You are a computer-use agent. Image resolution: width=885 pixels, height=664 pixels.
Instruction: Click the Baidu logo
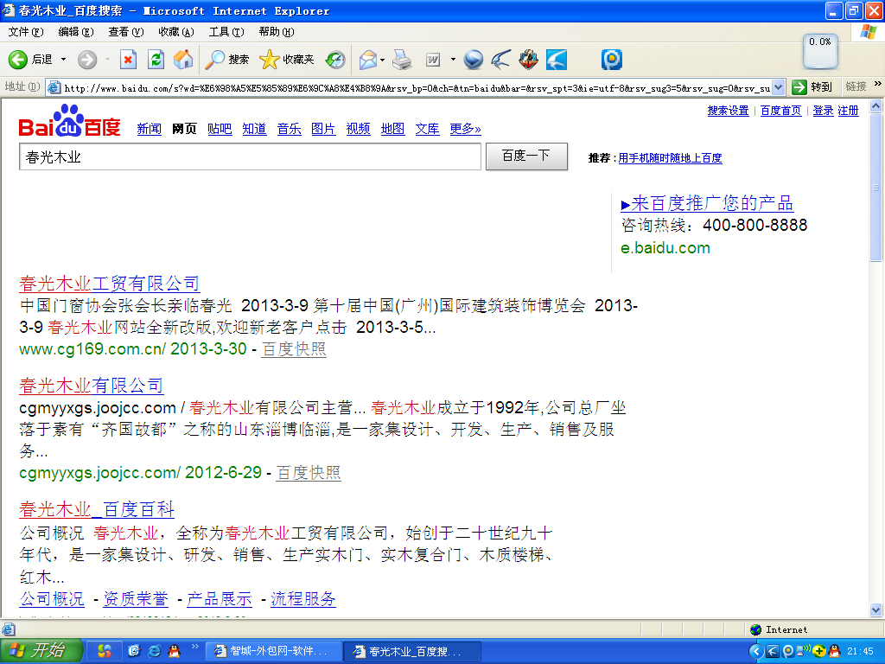(69, 120)
